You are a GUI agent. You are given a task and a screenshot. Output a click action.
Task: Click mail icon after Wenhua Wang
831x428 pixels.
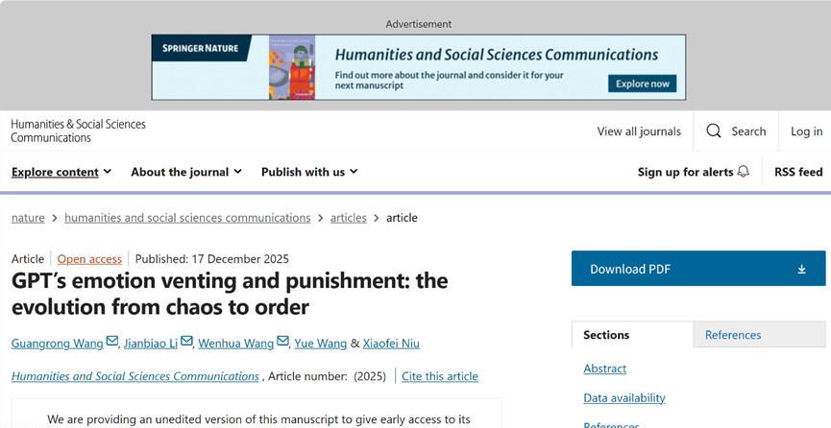(x=282, y=343)
